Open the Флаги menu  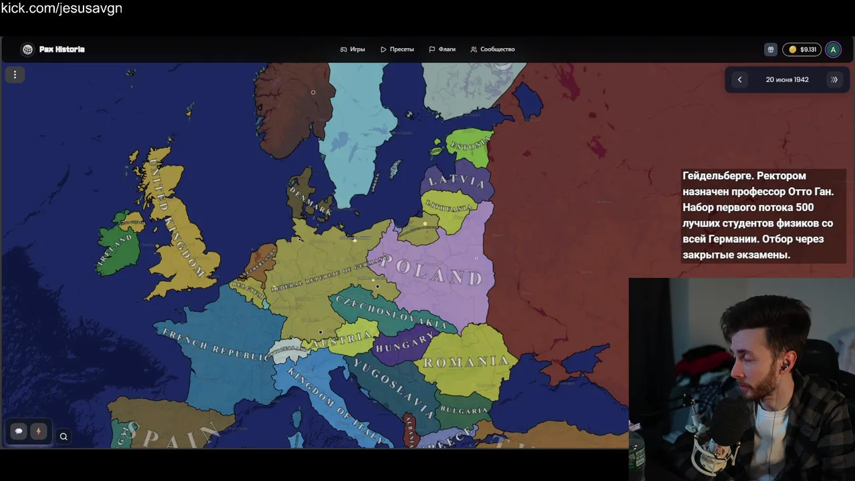pos(442,49)
